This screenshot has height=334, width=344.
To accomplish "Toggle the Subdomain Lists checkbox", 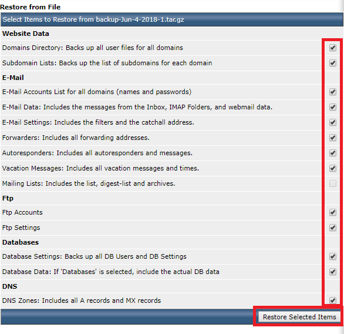I will point(333,63).
